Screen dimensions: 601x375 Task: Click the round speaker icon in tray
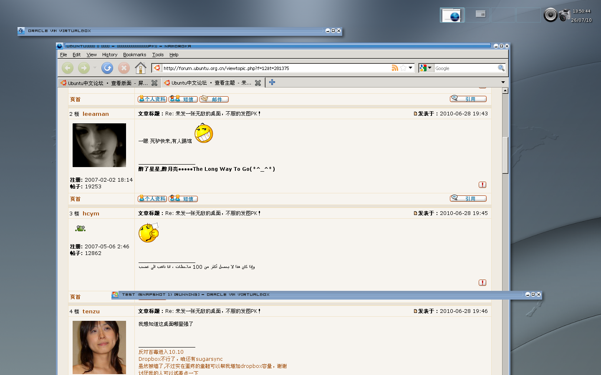(550, 15)
